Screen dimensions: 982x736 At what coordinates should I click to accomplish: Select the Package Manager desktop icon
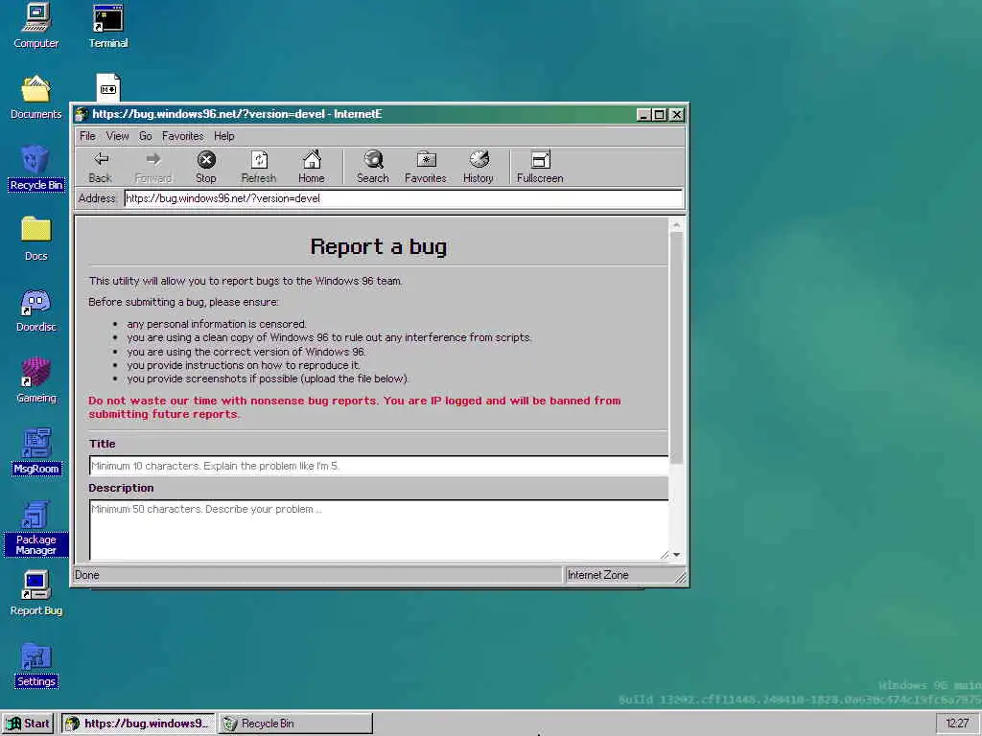click(x=36, y=528)
